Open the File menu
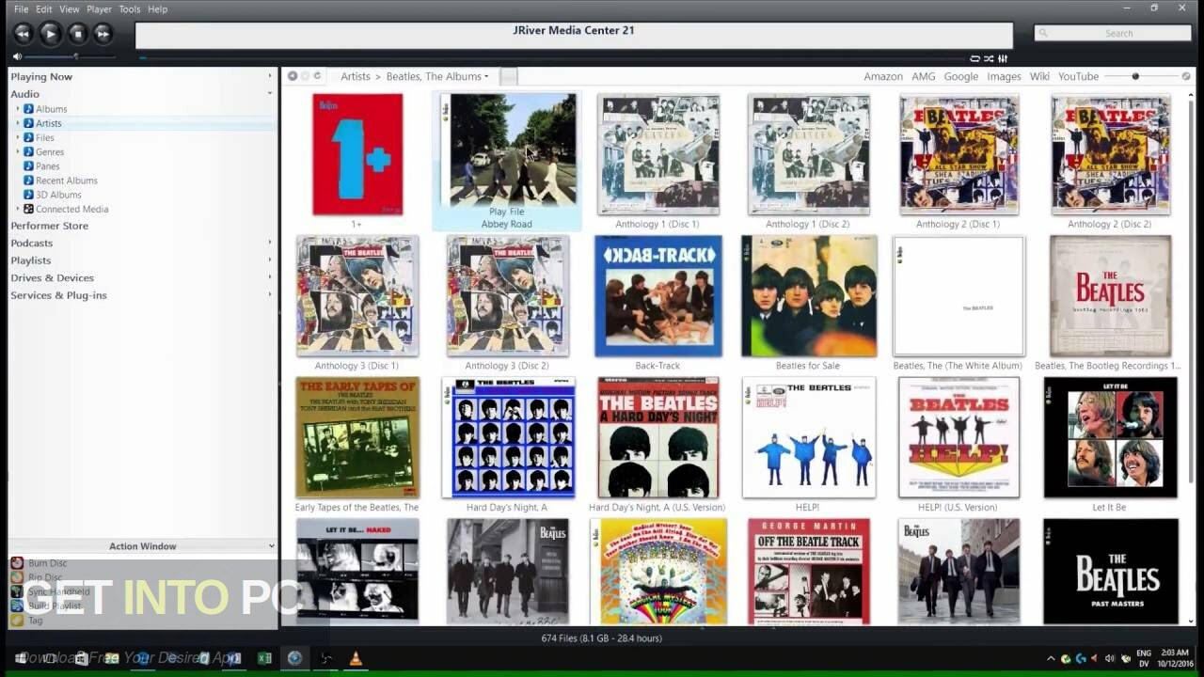The image size is (1204, 677). 21,9
